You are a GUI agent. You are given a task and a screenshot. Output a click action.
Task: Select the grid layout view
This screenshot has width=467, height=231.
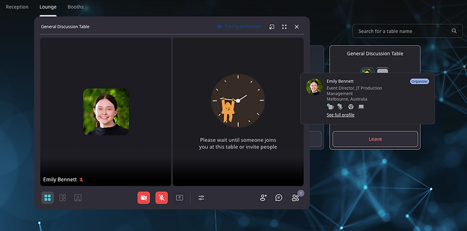(48, 198)
